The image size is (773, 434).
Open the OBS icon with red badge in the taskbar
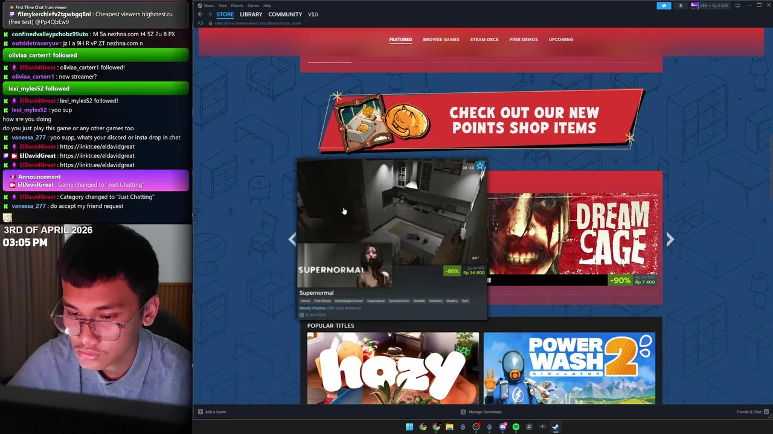click(476, 427)
